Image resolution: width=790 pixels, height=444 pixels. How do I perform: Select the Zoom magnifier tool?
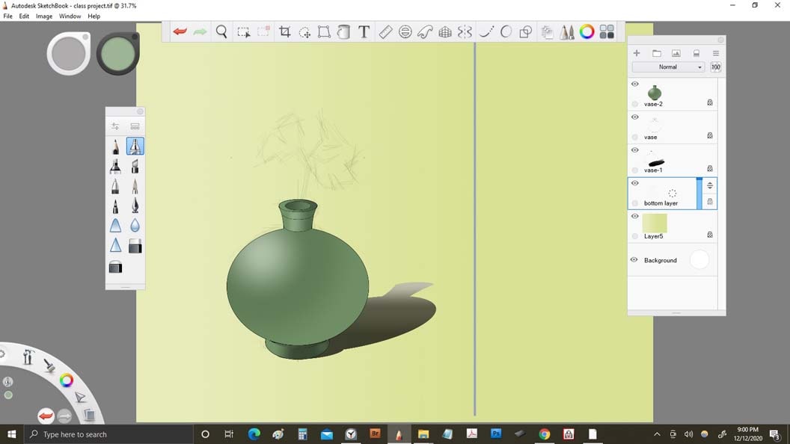[221, 31]
